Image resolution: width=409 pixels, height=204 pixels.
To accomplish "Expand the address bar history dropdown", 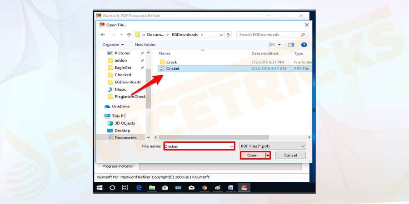I will [x=221, y=34].
